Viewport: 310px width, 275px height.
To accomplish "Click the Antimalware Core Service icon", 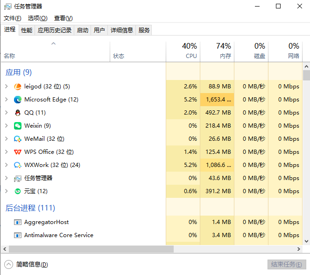I will [x=18, y=235].
